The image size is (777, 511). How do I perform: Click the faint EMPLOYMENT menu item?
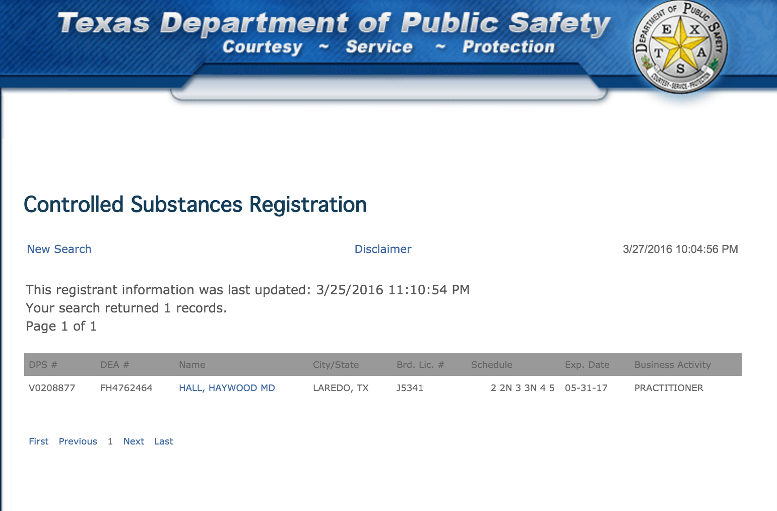pyautogui.click(x=443, y=71)
